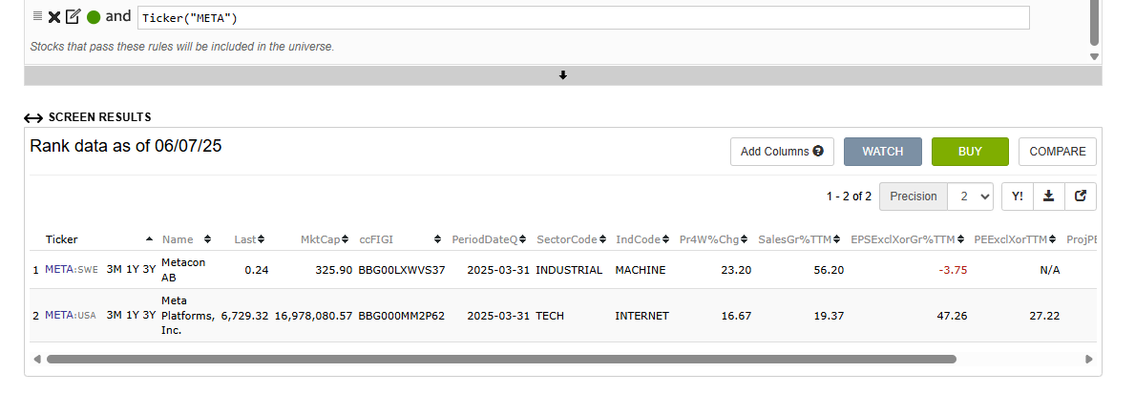Select the INTERNET industry code cell
Viewport: 1135px width, 393px height.
(x=642, y=316)
